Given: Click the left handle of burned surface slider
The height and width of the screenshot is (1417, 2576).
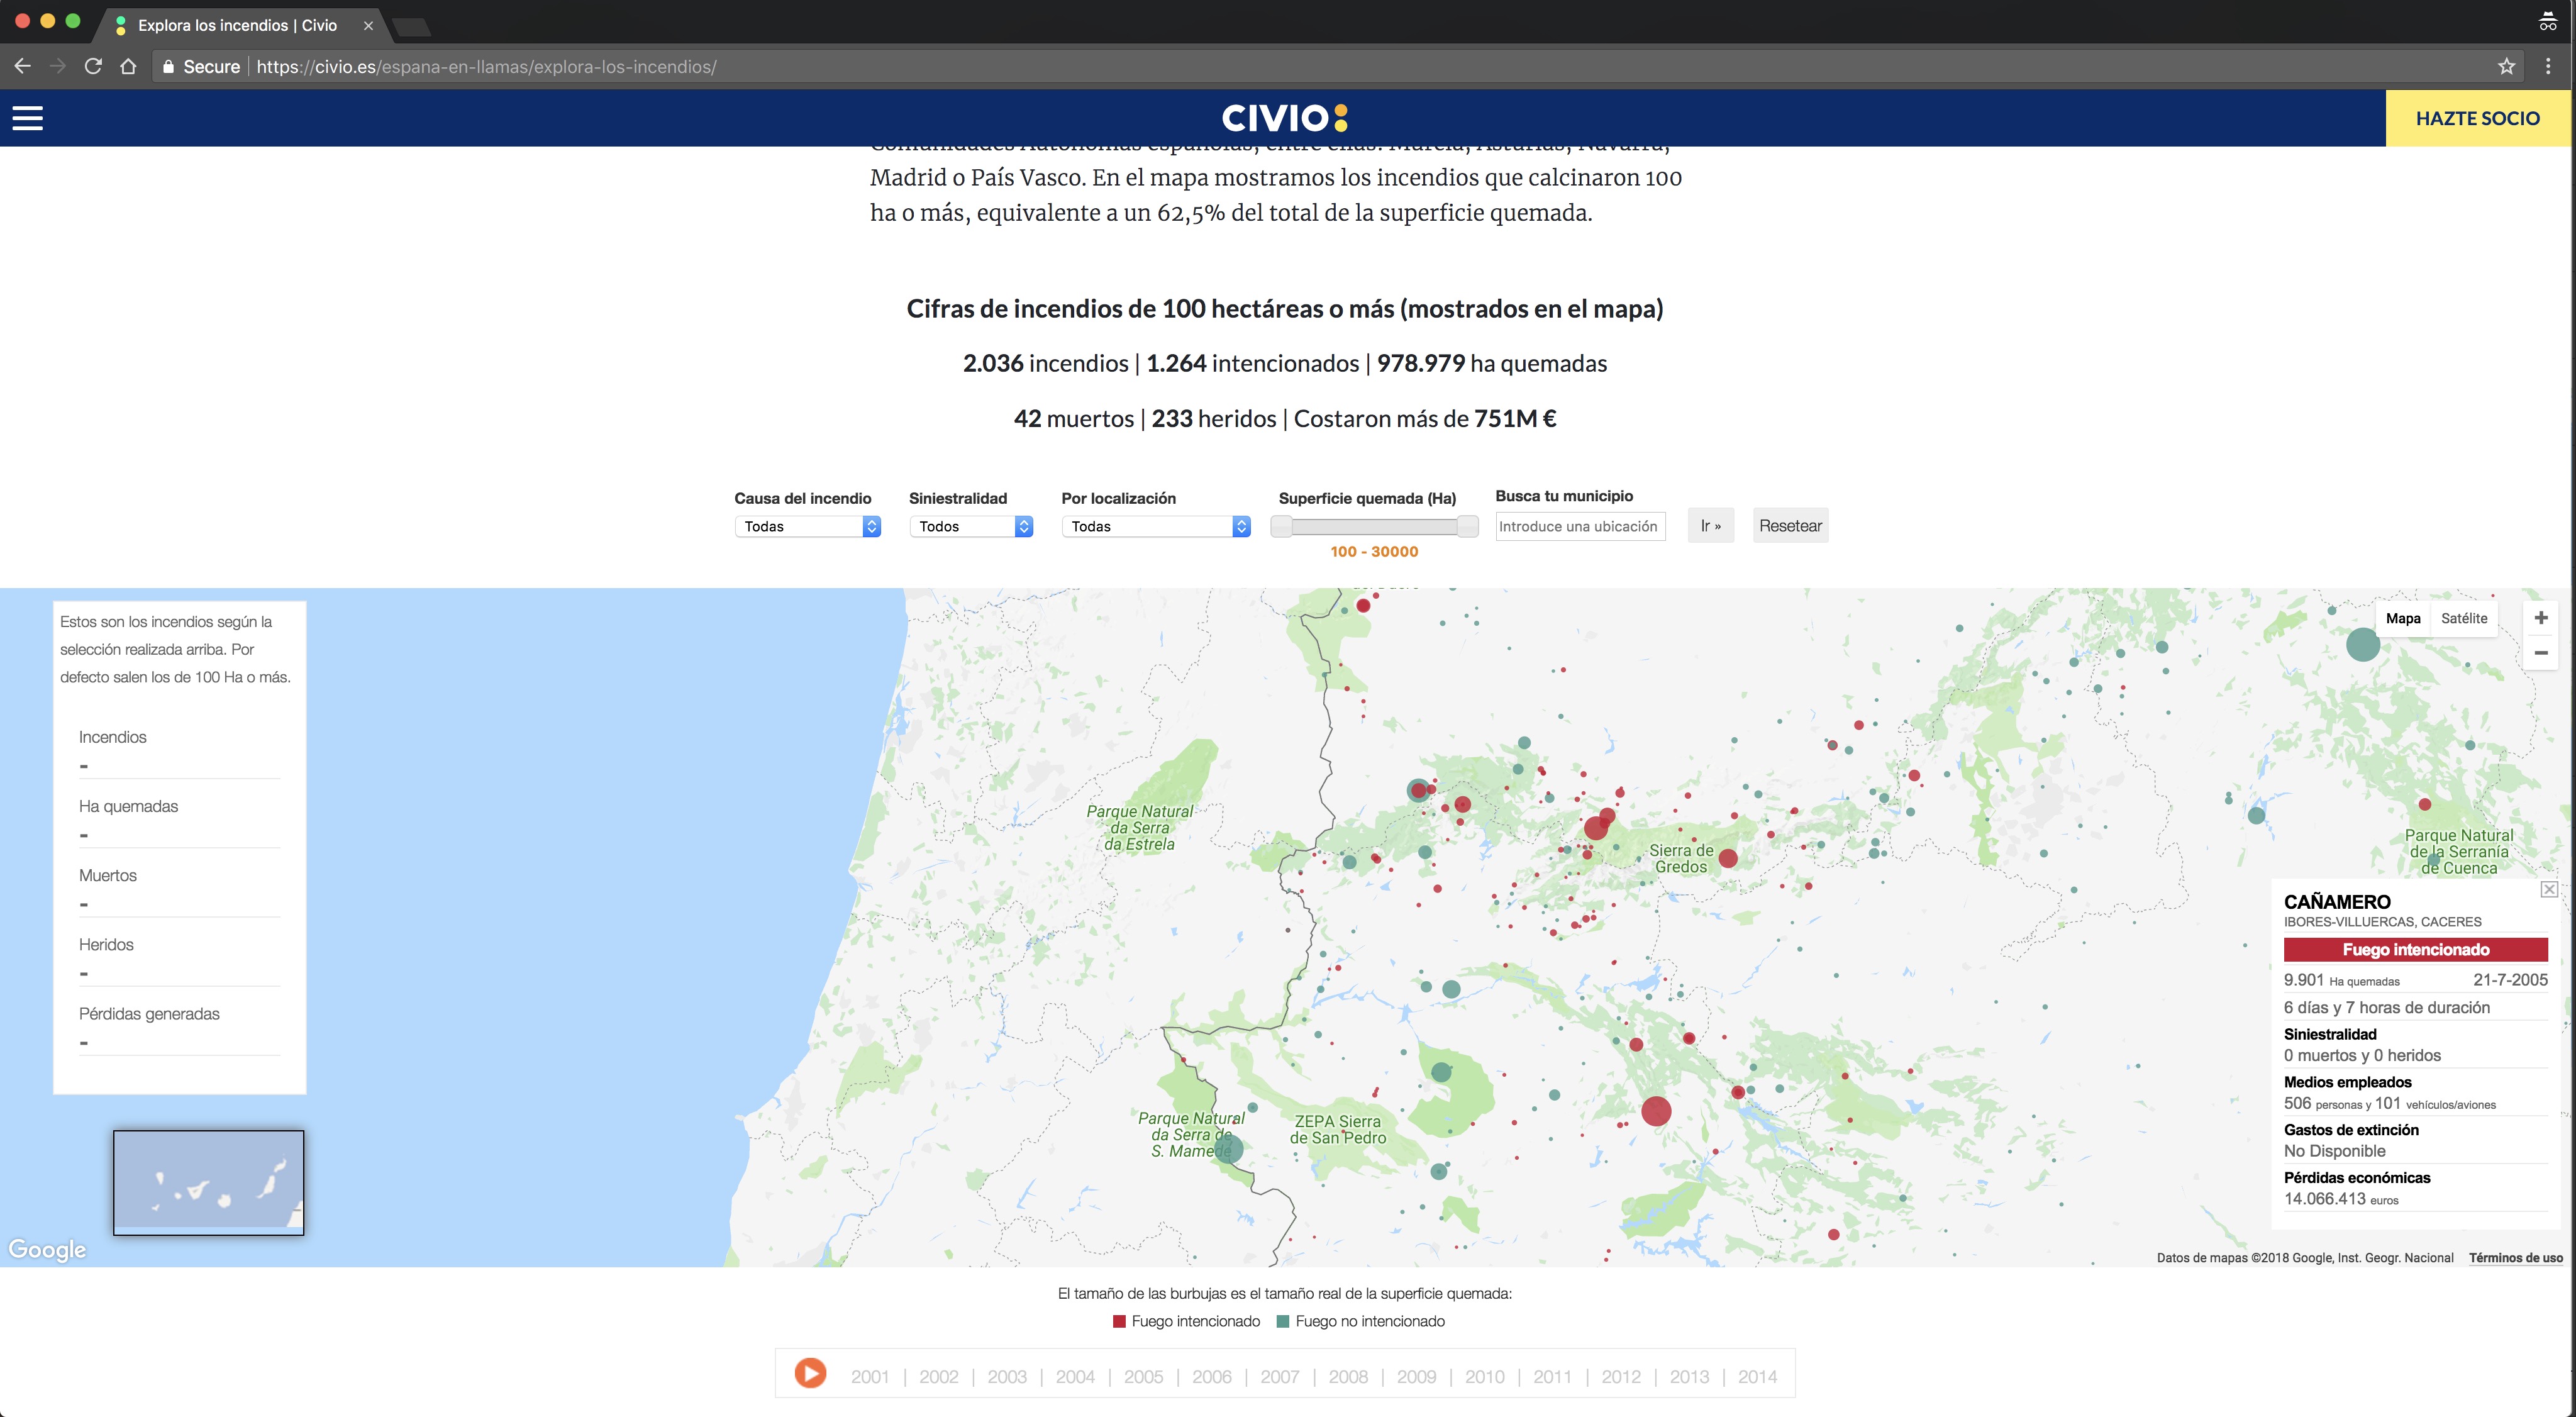Looking at the screenshot, I should point(1281,526).
